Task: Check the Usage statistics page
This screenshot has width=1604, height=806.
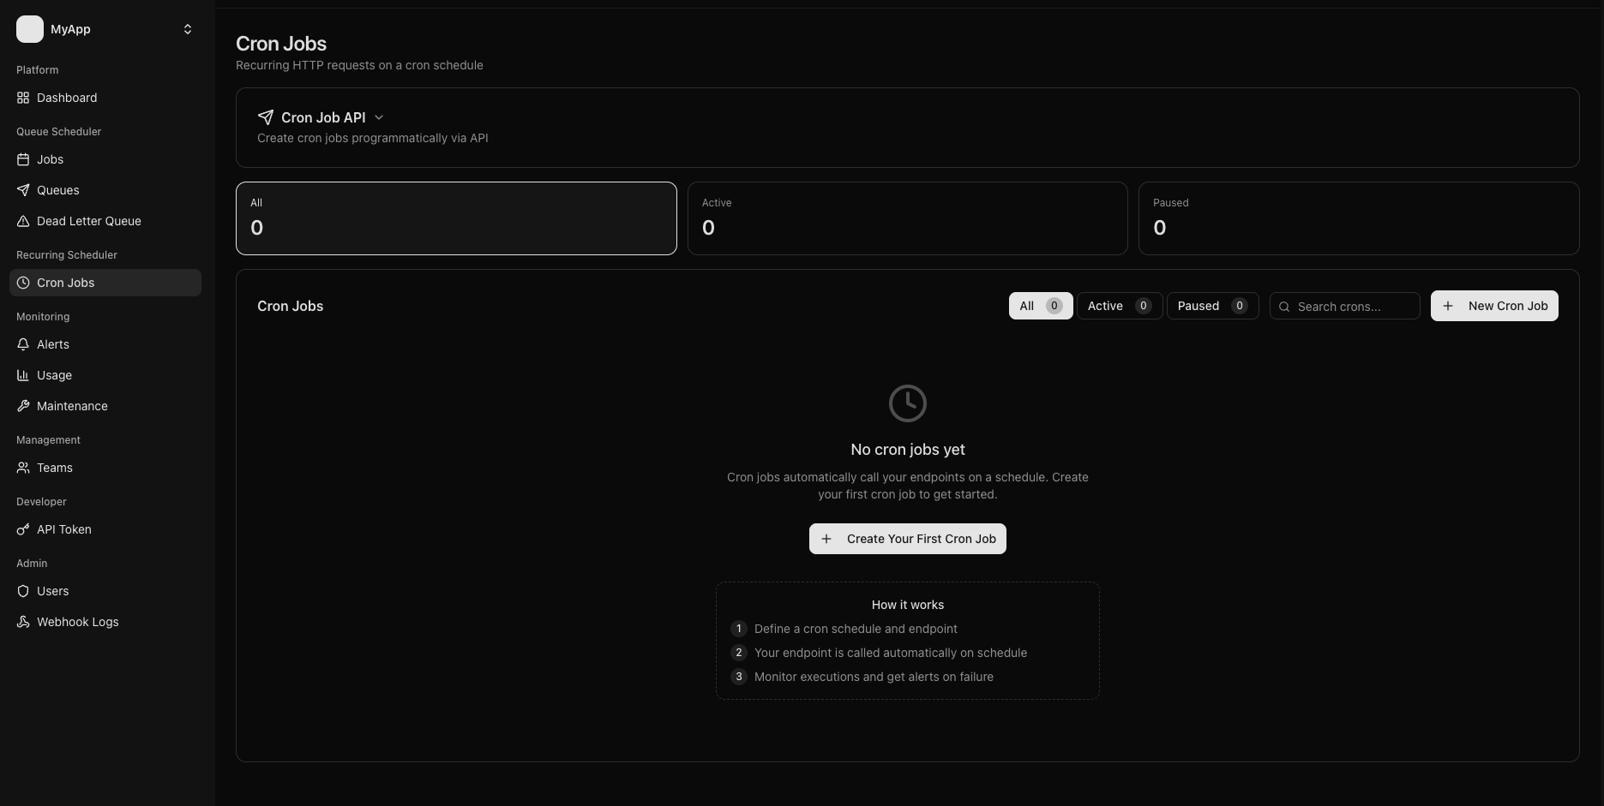Action: (54, 375)
